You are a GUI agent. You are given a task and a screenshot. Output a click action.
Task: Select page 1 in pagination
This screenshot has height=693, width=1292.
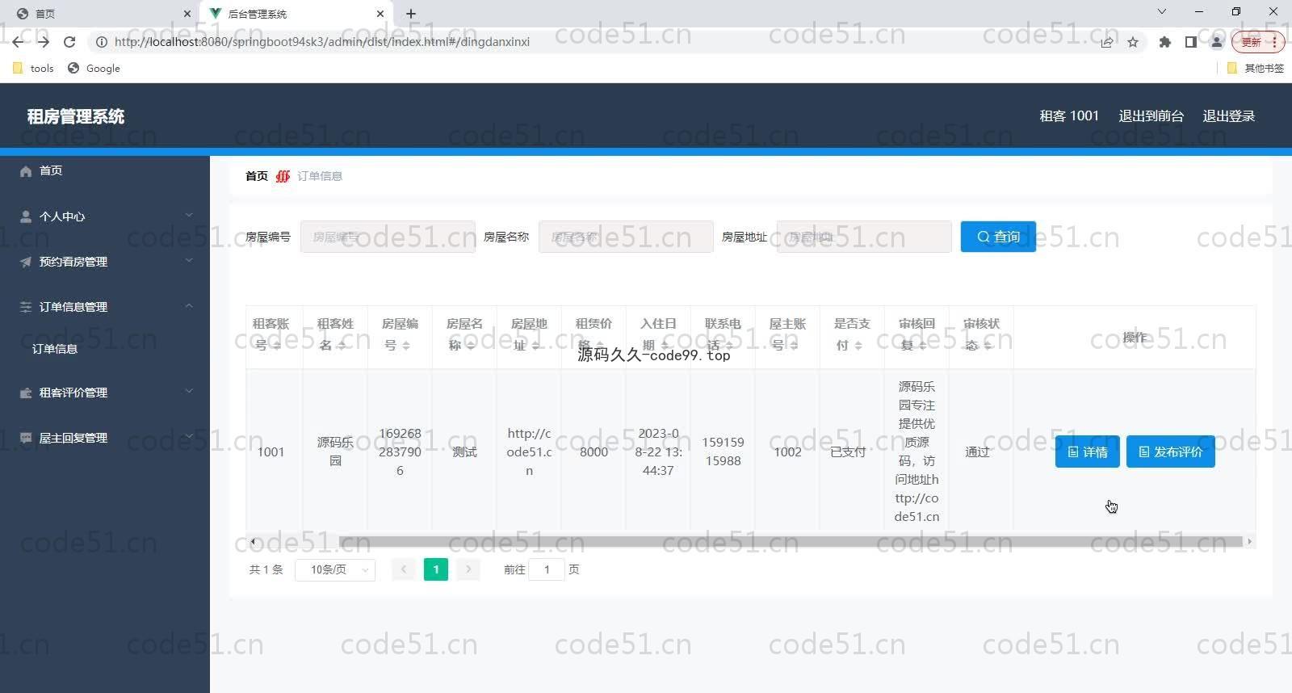[436, 569]
